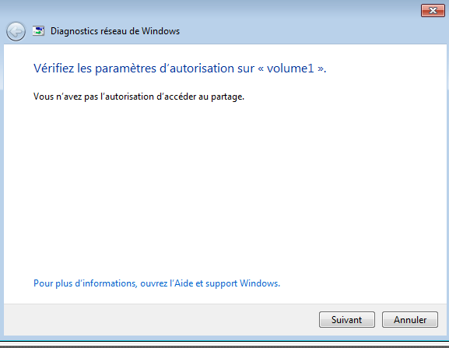Image resolution: width=449 pixels, height=348 pixels.
Task: Close the dialog with the red X
Action: tap(433, 11)
